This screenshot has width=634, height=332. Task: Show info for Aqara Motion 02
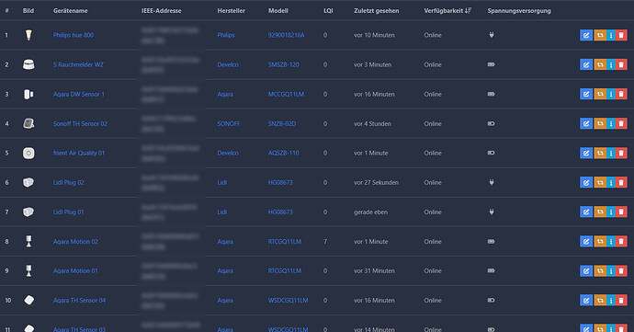[x=611, y=242]
